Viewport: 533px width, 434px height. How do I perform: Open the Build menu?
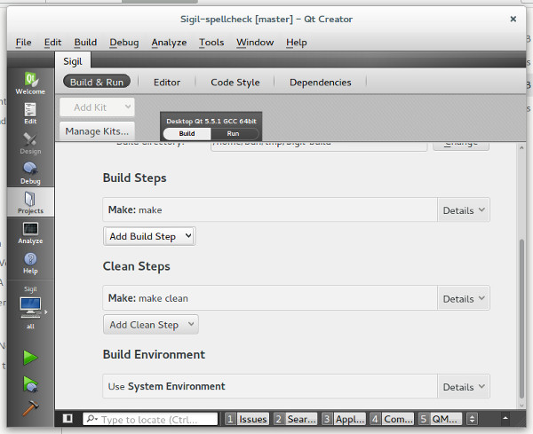click(x=85, y=42)
